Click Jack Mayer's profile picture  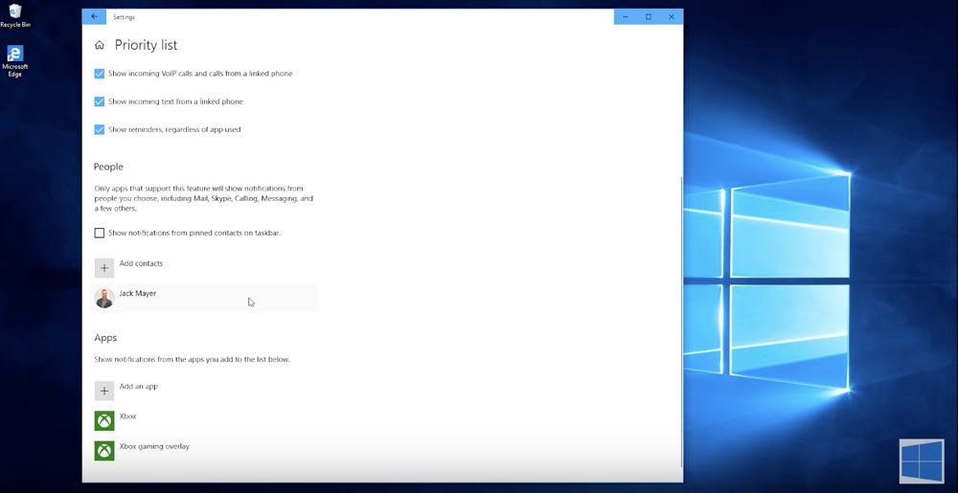click(x=104, y=298)
